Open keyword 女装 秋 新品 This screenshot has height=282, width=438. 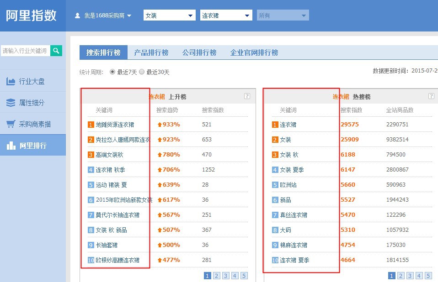tap(111, 230)
